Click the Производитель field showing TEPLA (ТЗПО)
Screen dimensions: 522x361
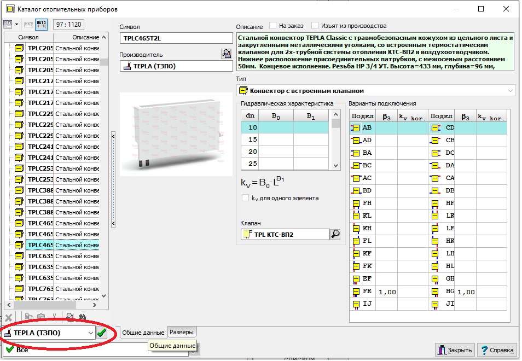[x=176, y=66]
